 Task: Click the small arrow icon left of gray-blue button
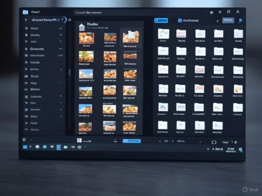[217, 21]
